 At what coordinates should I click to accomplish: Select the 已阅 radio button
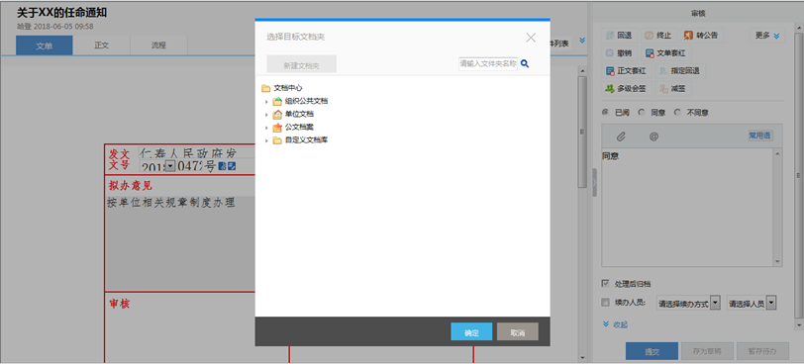(x=605, y=112)
